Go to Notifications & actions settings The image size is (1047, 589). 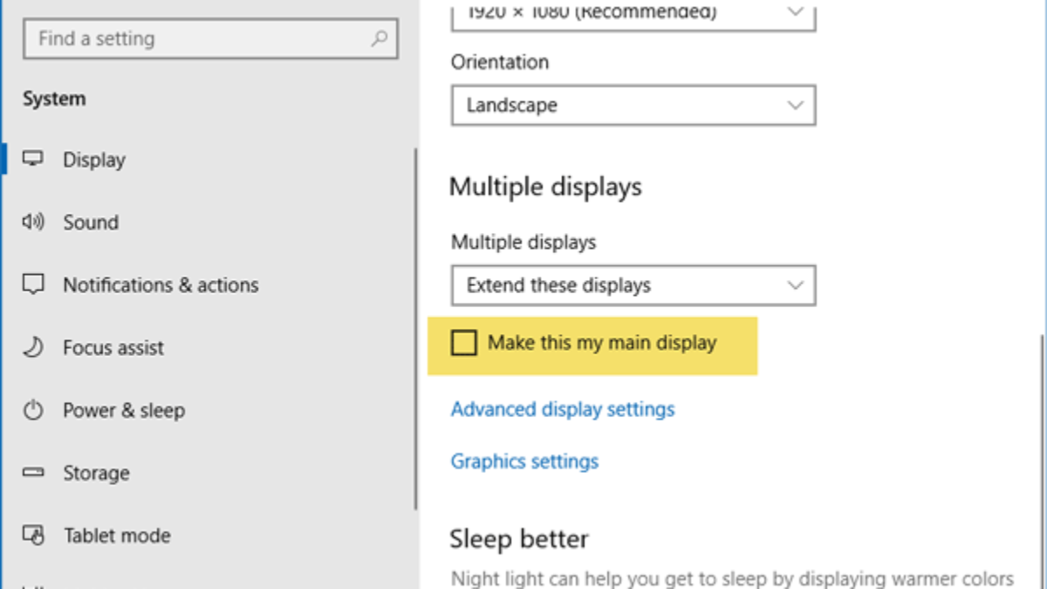click(161, 285)
